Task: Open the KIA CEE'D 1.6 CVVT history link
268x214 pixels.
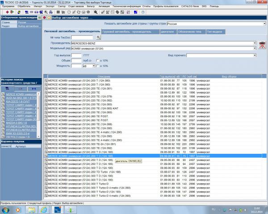Action: coord(18,101)
